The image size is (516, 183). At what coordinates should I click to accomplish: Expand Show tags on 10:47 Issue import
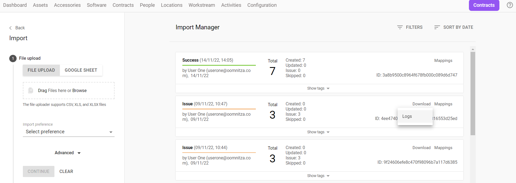pos(318,132)
